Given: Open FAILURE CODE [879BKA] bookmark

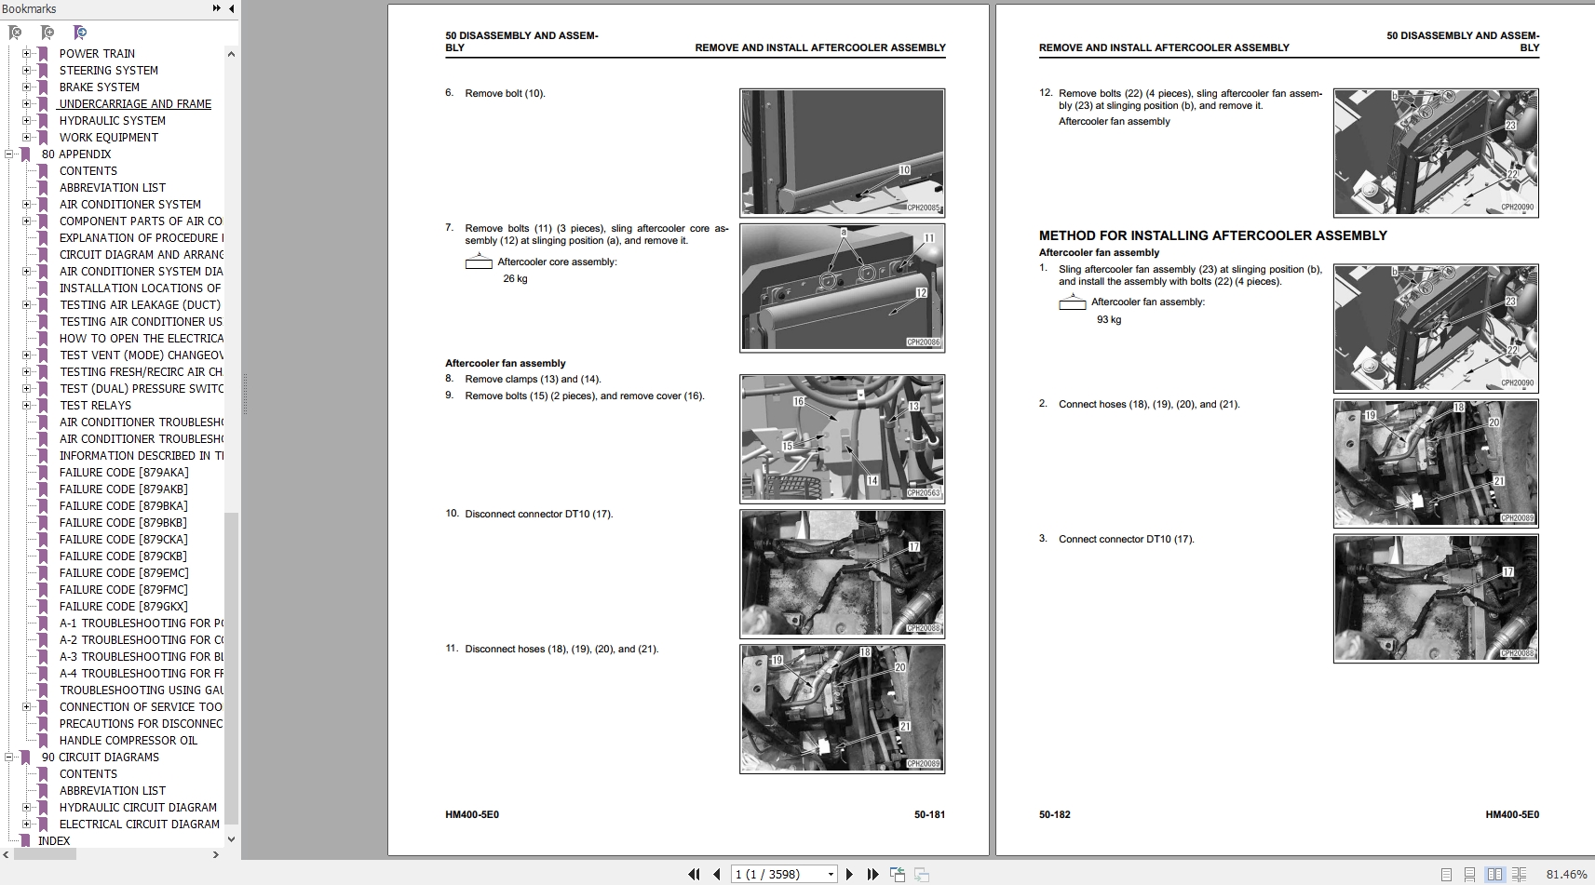Looking at the screenshot, I should coord(124,506).
